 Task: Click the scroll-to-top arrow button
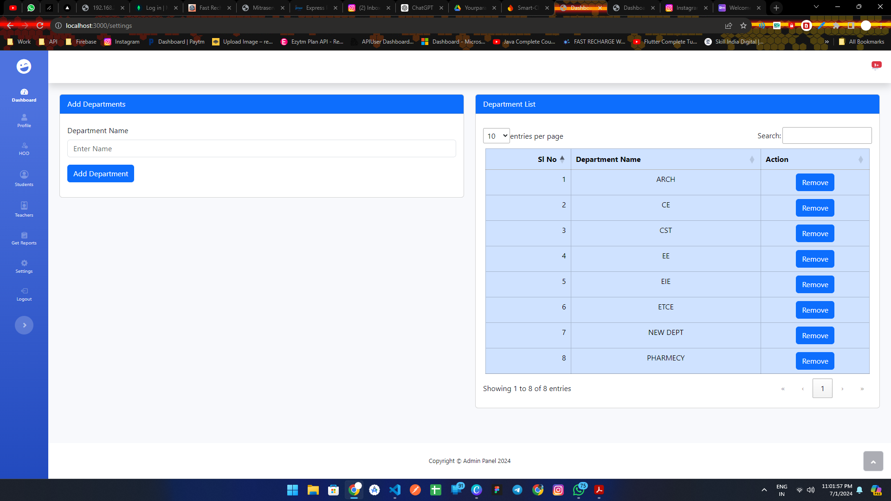873,461
